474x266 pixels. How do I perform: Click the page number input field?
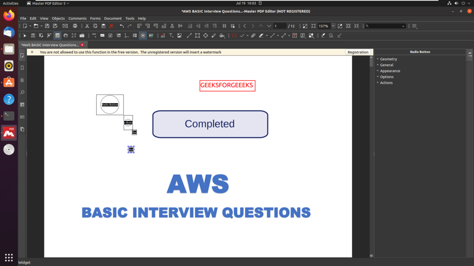click(280, 26)
